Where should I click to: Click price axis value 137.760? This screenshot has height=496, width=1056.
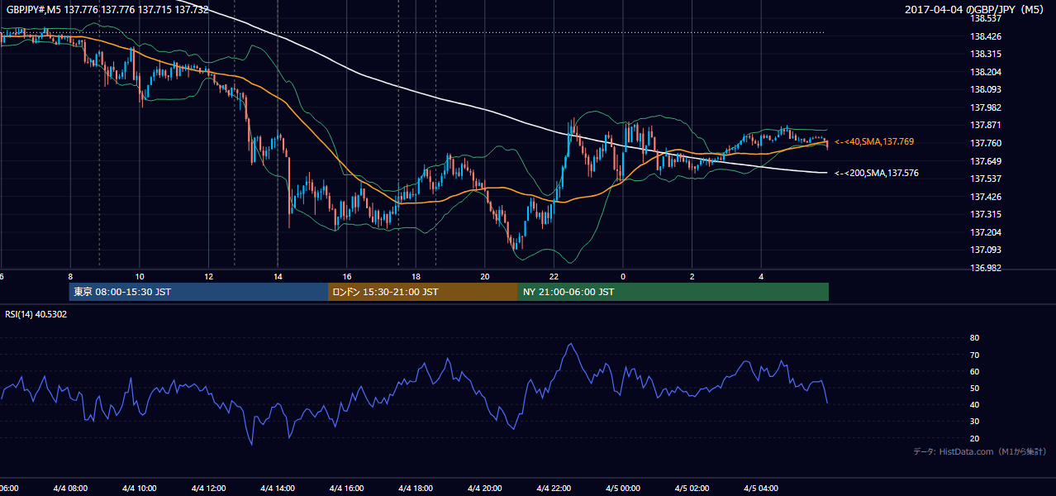[985, 143]
